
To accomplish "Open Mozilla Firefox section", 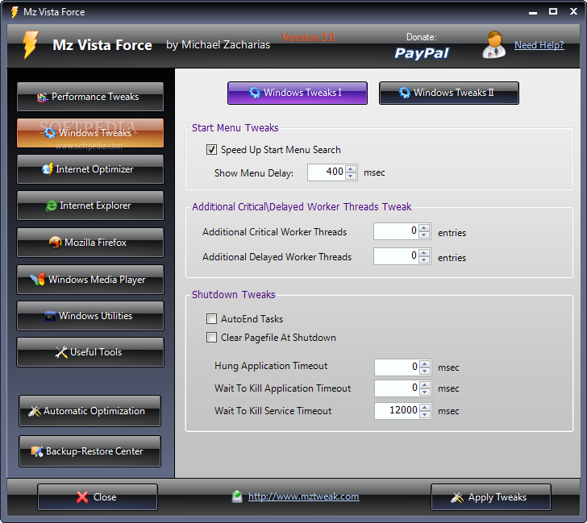I will [x=90, y=243].
